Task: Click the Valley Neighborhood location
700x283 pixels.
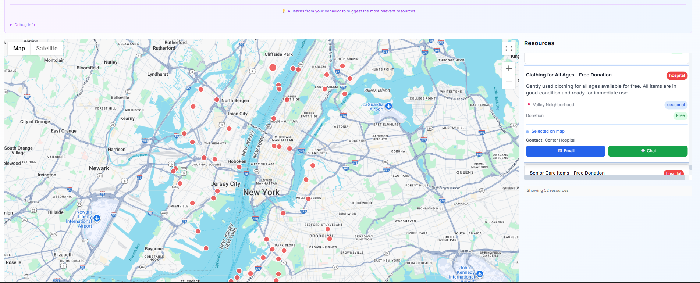Action: coord(553,105)
